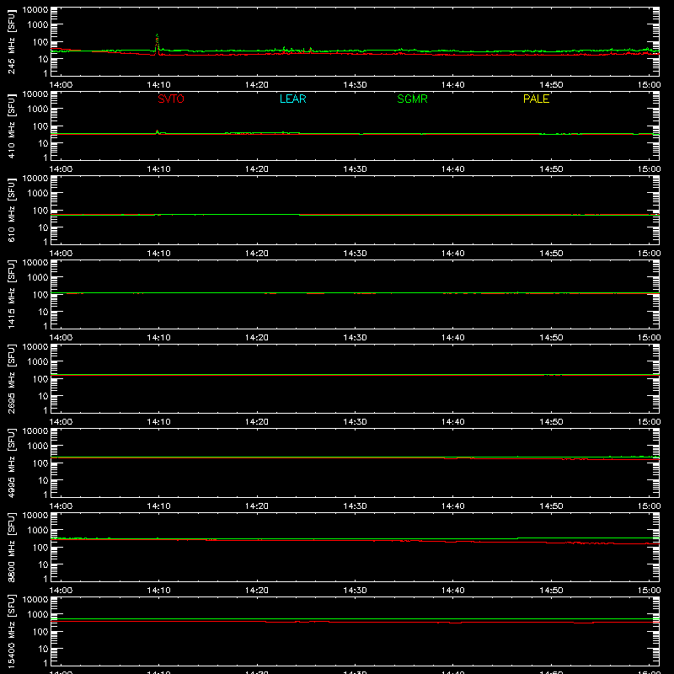This screenshot has height=674, width=674.
Task: Click 14:10 tick label under 245 MHz panel
Action: [x=158, y=85]
